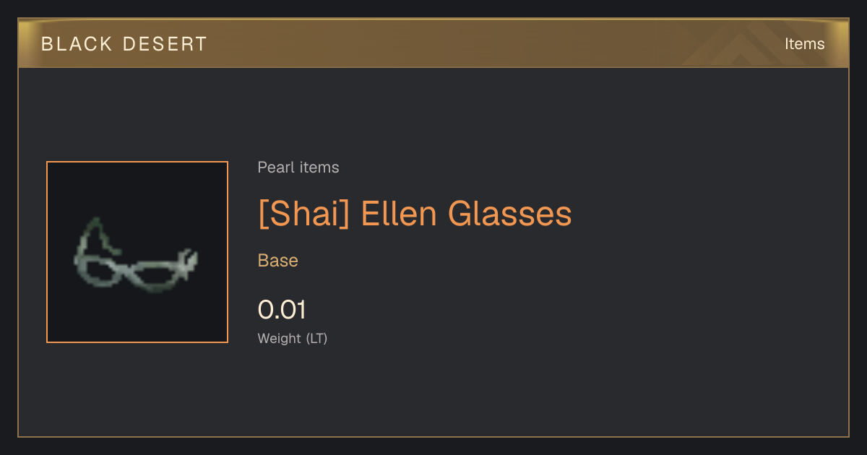The image size is (867, 455).
Task: Click the word DESERT in the header
Action: pyautogui.click(x=164, y=44)
